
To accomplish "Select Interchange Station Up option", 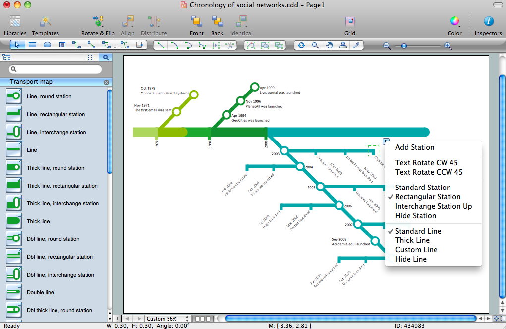I will (x=433, y=206).
